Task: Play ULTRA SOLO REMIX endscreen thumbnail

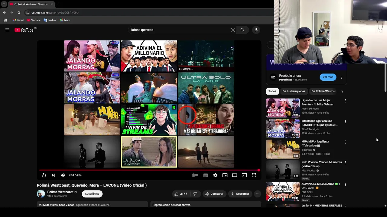Action: (x=206, y=88)
